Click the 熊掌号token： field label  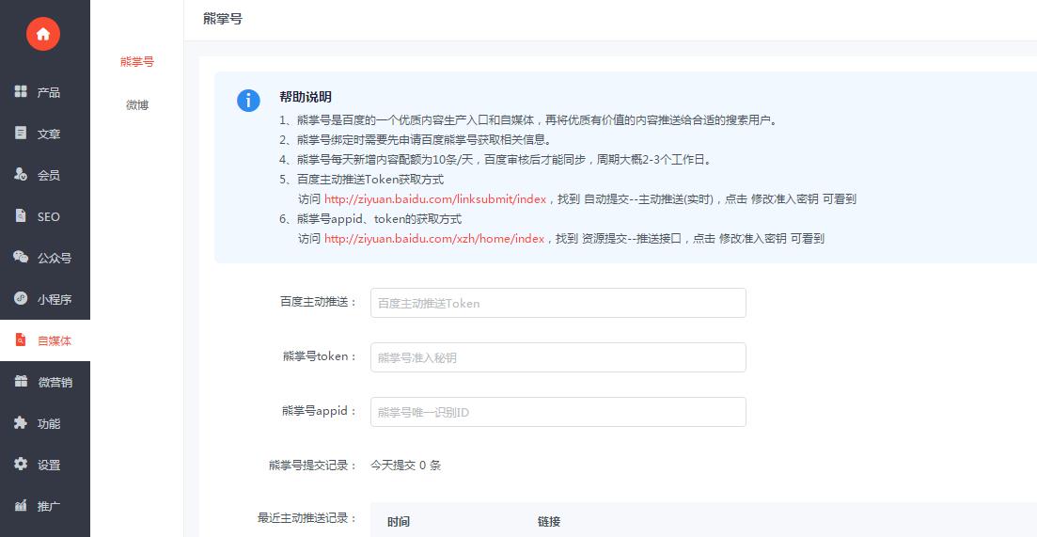point(320,356)
